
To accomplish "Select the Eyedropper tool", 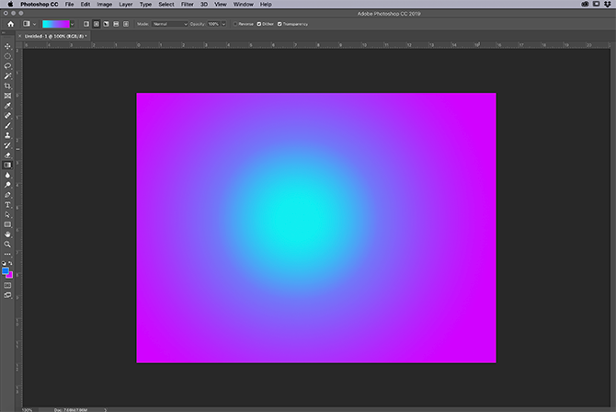I will [7, 106].
